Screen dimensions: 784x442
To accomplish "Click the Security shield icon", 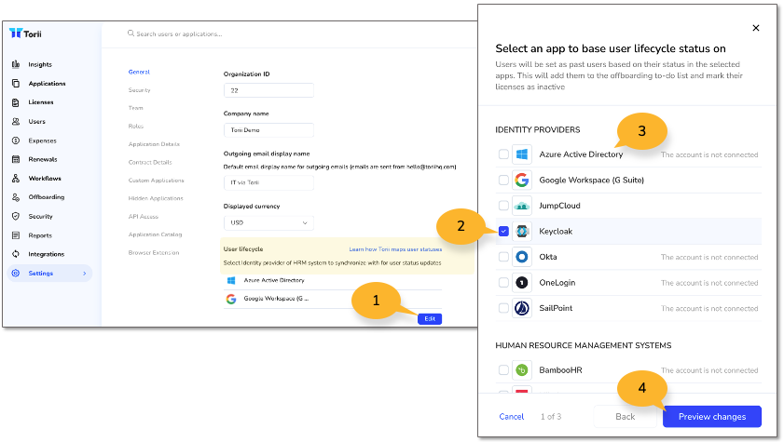I will tap(16, 216).
